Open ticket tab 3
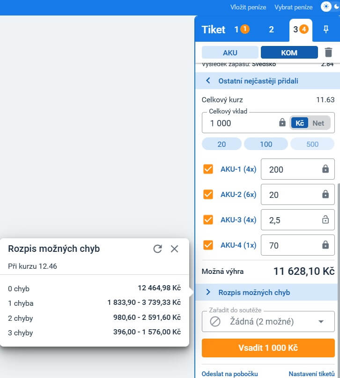This screenshot has width=340, height=378. coord(301,30)
